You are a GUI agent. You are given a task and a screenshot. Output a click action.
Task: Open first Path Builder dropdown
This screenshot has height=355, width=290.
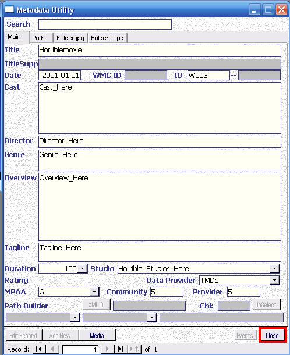point(75,317)
